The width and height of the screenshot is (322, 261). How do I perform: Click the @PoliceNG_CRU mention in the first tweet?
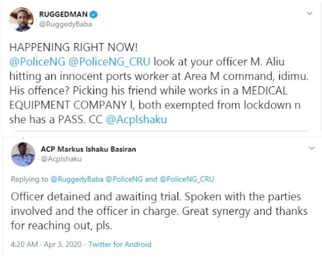coord(110,62)
